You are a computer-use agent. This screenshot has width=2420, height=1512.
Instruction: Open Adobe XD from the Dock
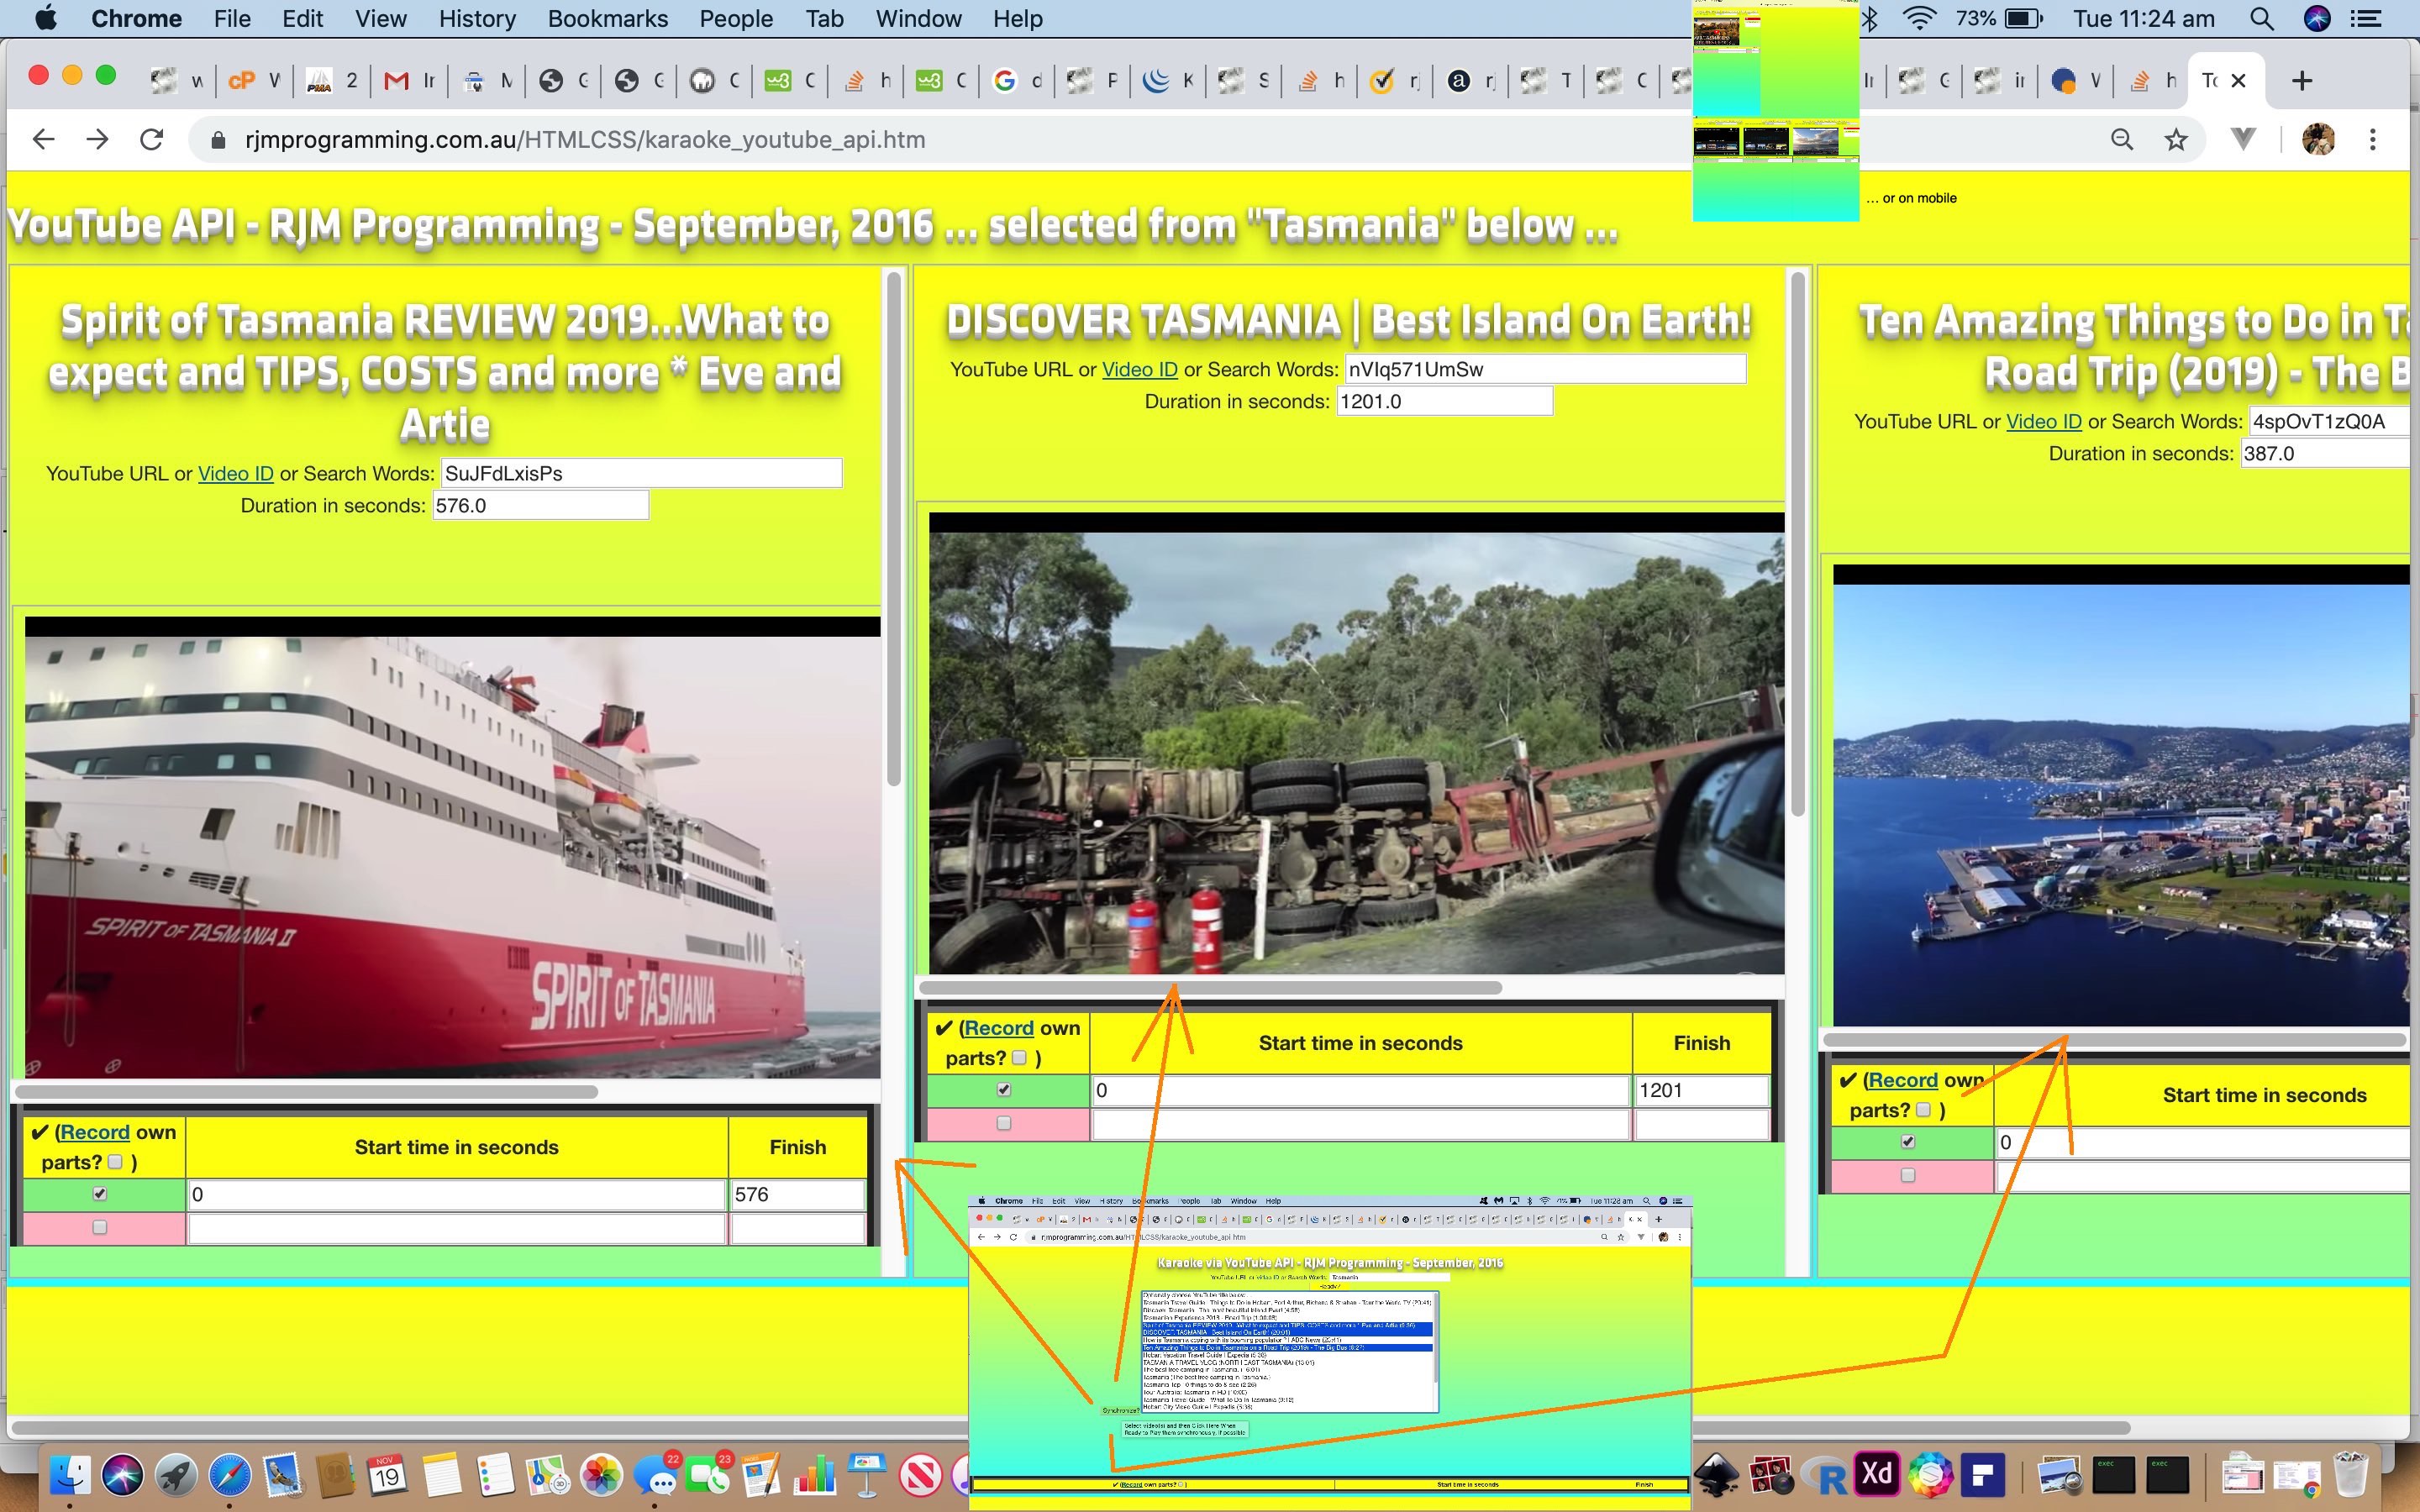pyautogui.click(x=1876, y=1474)
